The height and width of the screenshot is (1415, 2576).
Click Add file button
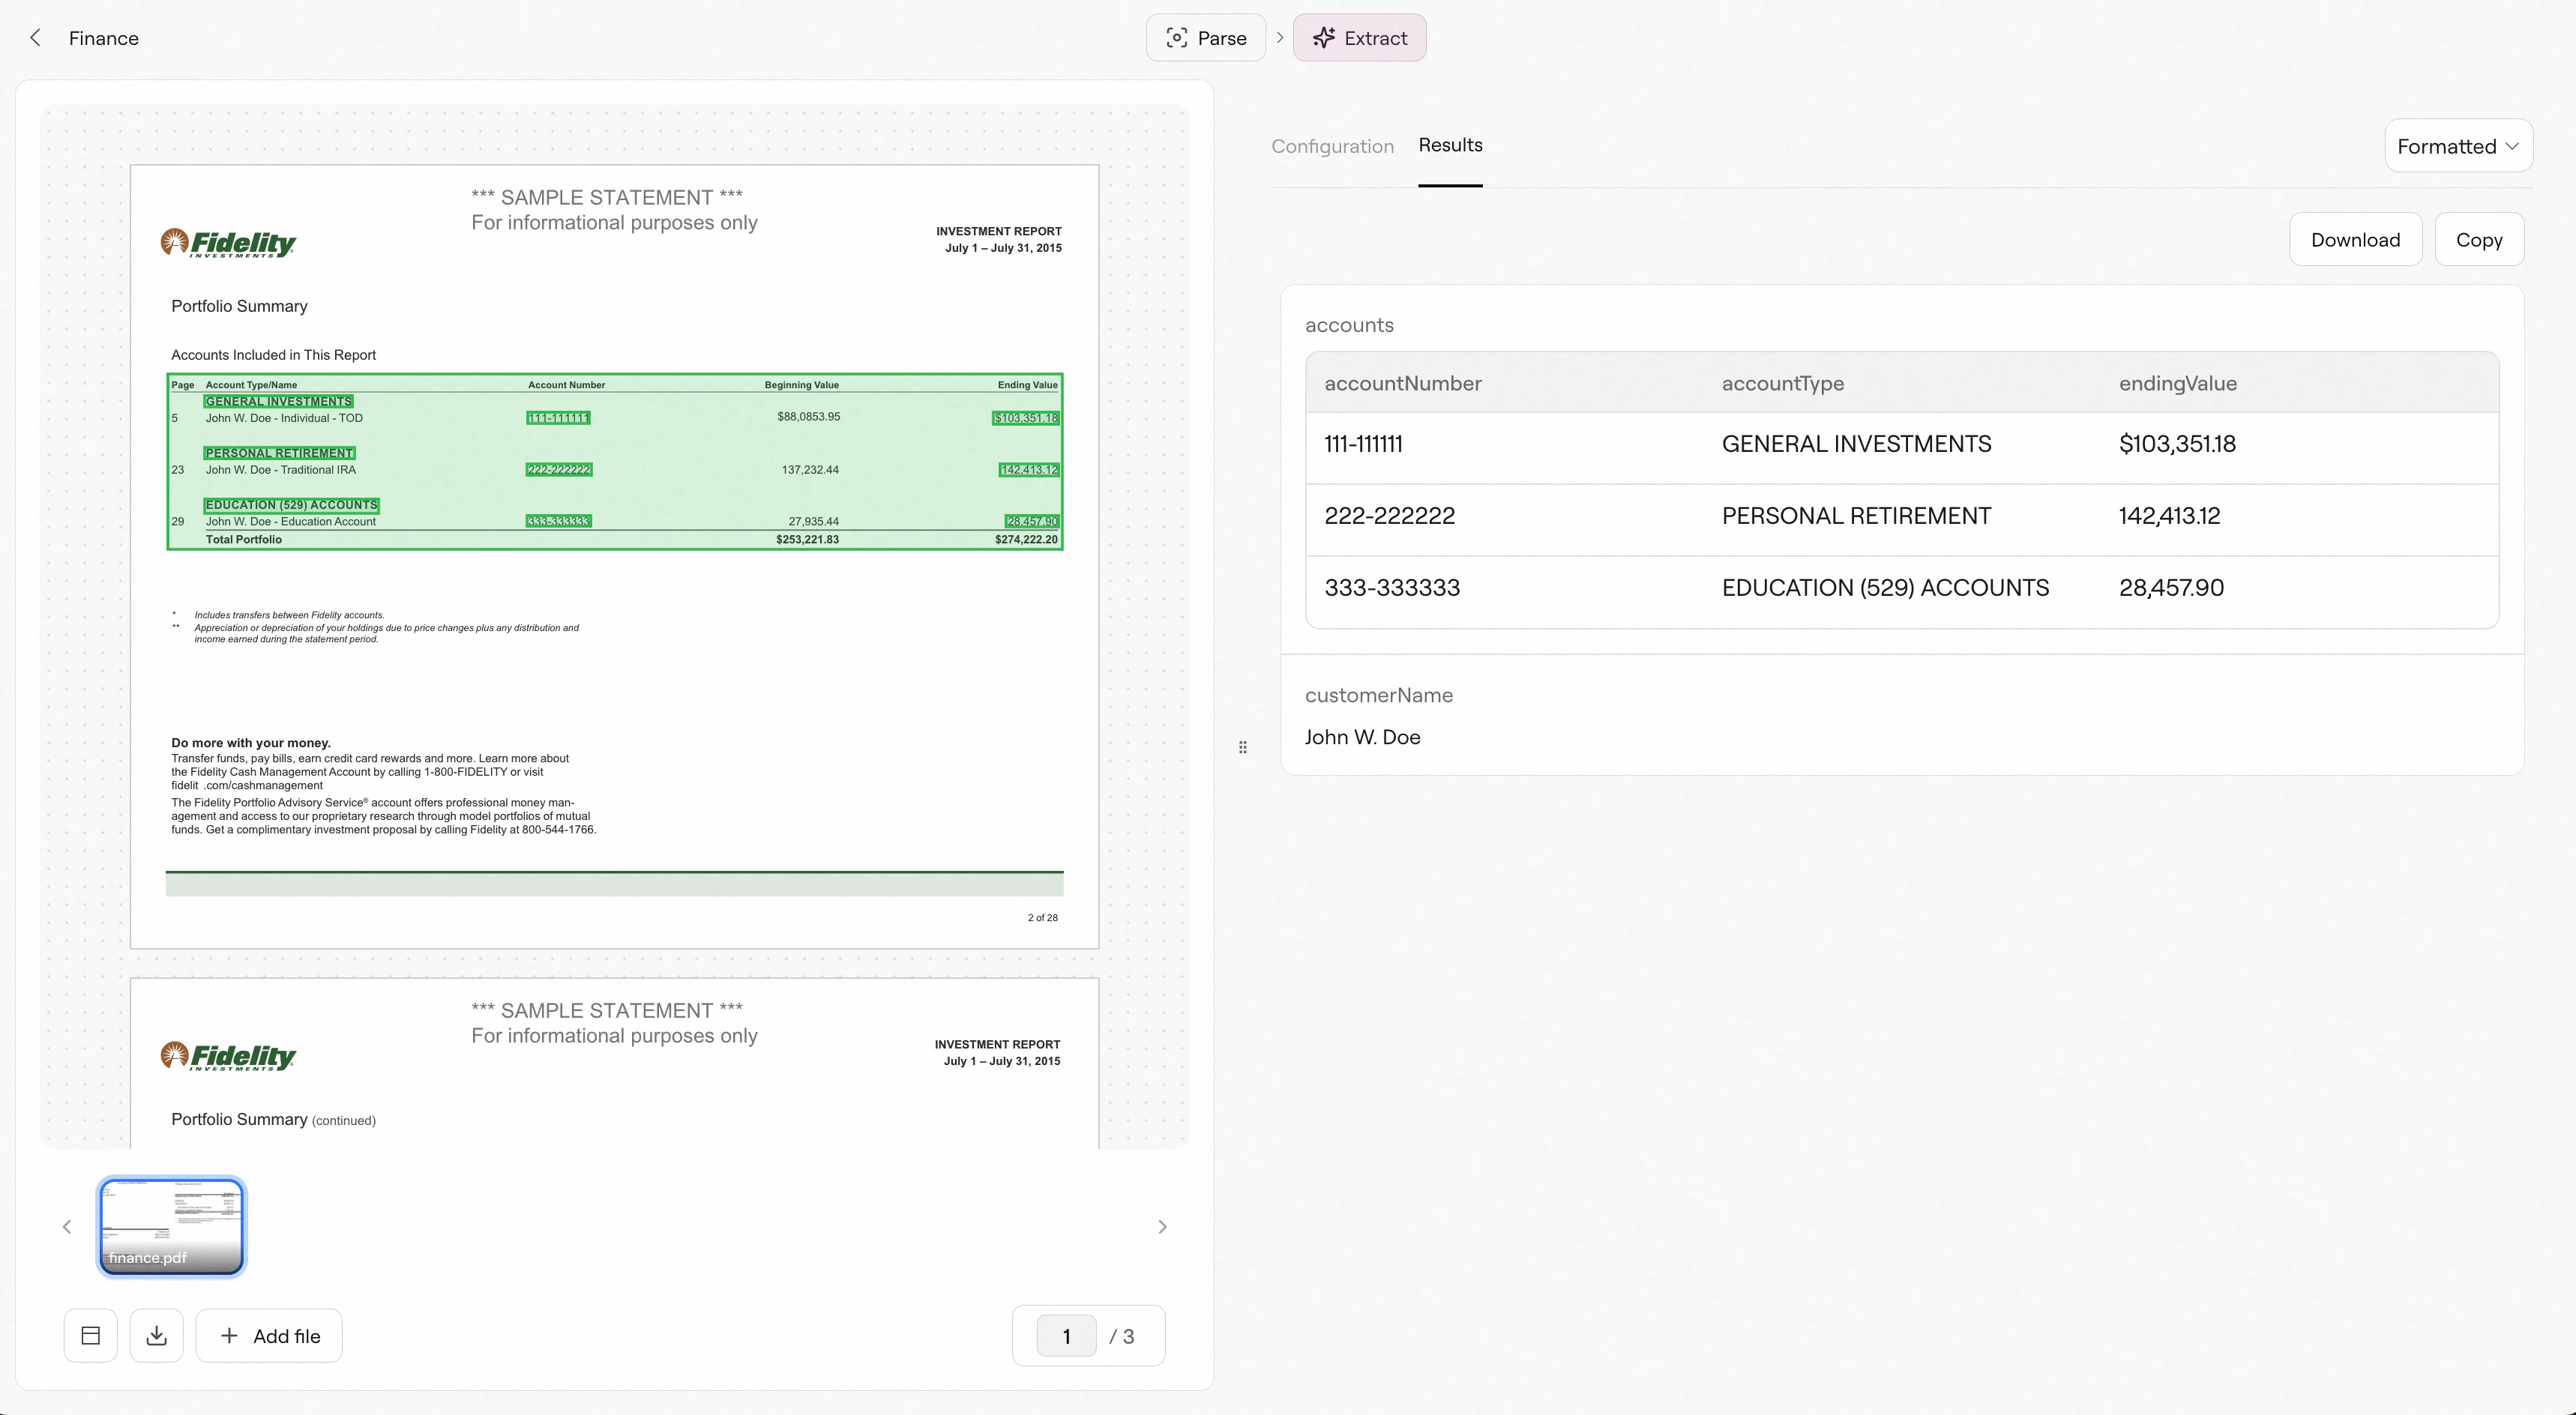pos(269,1336)
